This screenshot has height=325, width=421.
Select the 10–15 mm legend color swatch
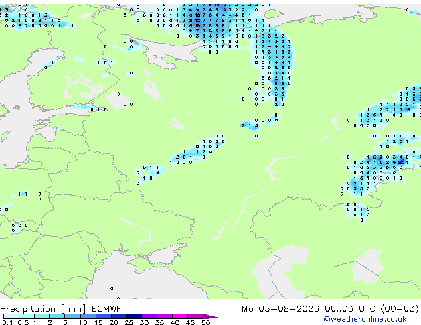coord(88,316)
